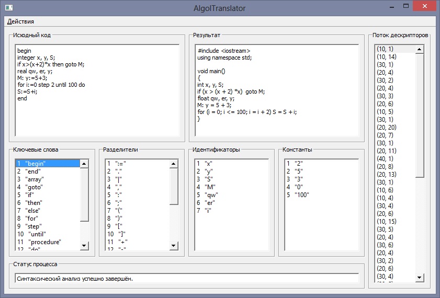This screenshot has width=440, height=298.
Task: Select constant 1 "2"
Action: 322,164
